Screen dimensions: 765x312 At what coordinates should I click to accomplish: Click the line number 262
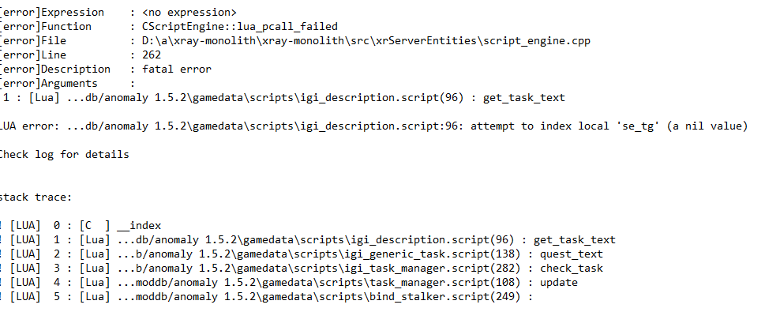pos(152,55)
